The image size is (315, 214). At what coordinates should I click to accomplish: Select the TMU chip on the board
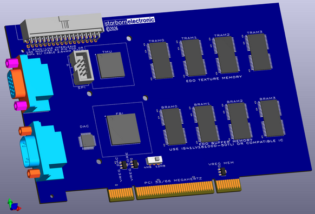pos(111,65)
